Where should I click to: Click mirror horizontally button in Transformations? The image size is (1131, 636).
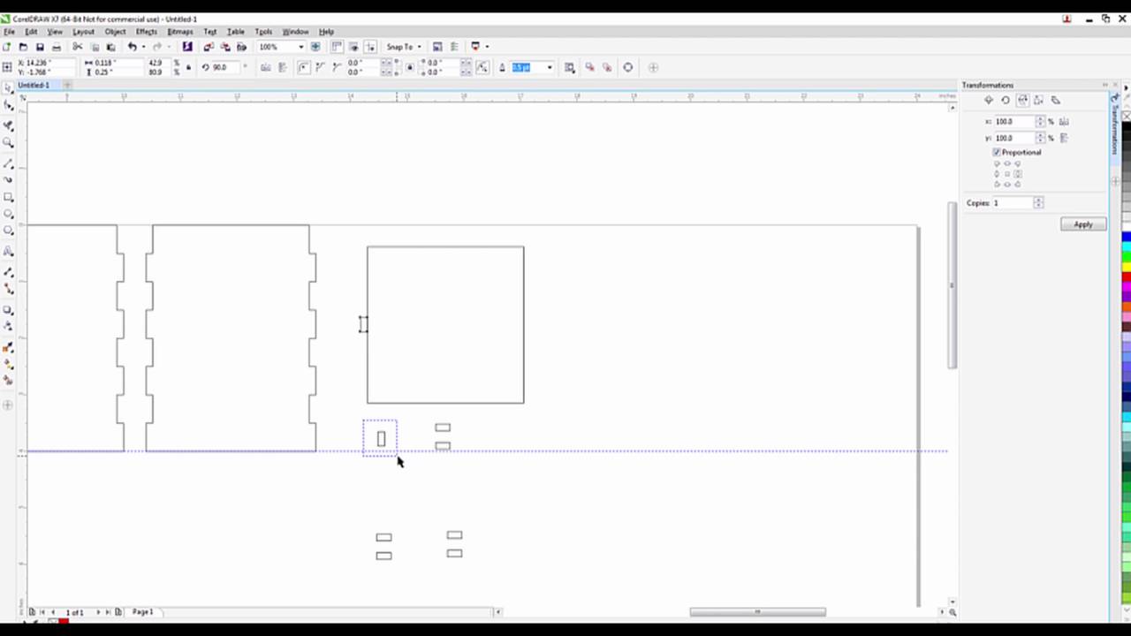pyautogui.click(x=1064, y=121)
